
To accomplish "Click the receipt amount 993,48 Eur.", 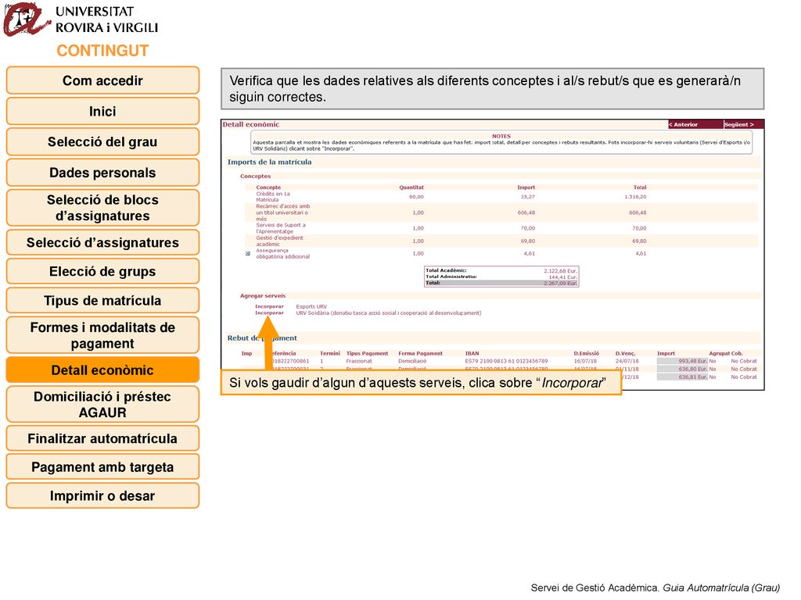I will pyautogui.click(x=693, y=361).
